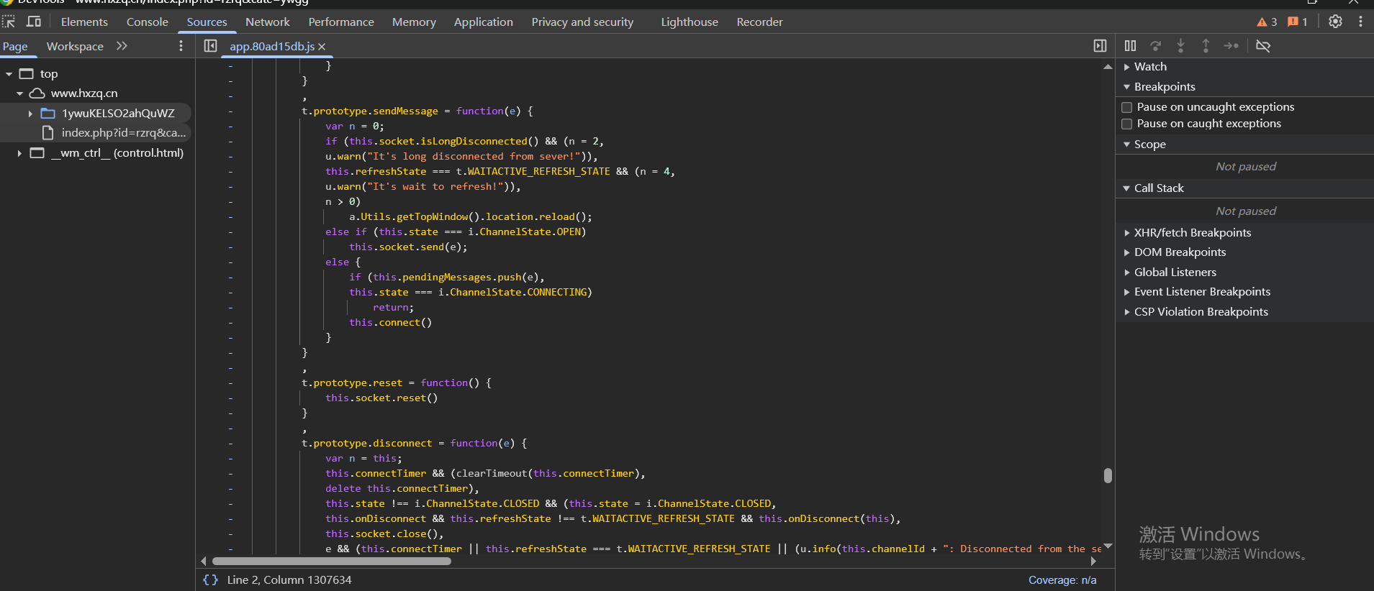Close the app.80ad15db.js file tab
The image size is (1374, 591).
(322, 47)
